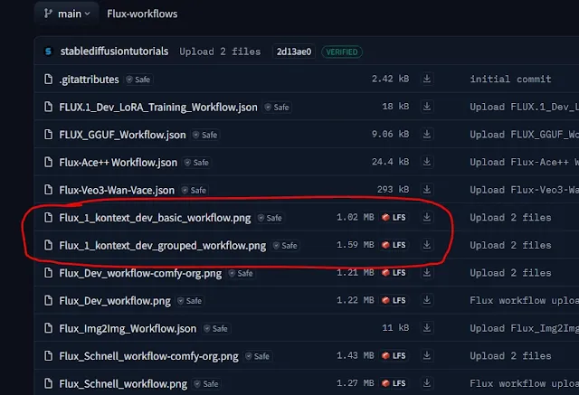
Task: Open the initial commit message
Action: coord(510,79)
